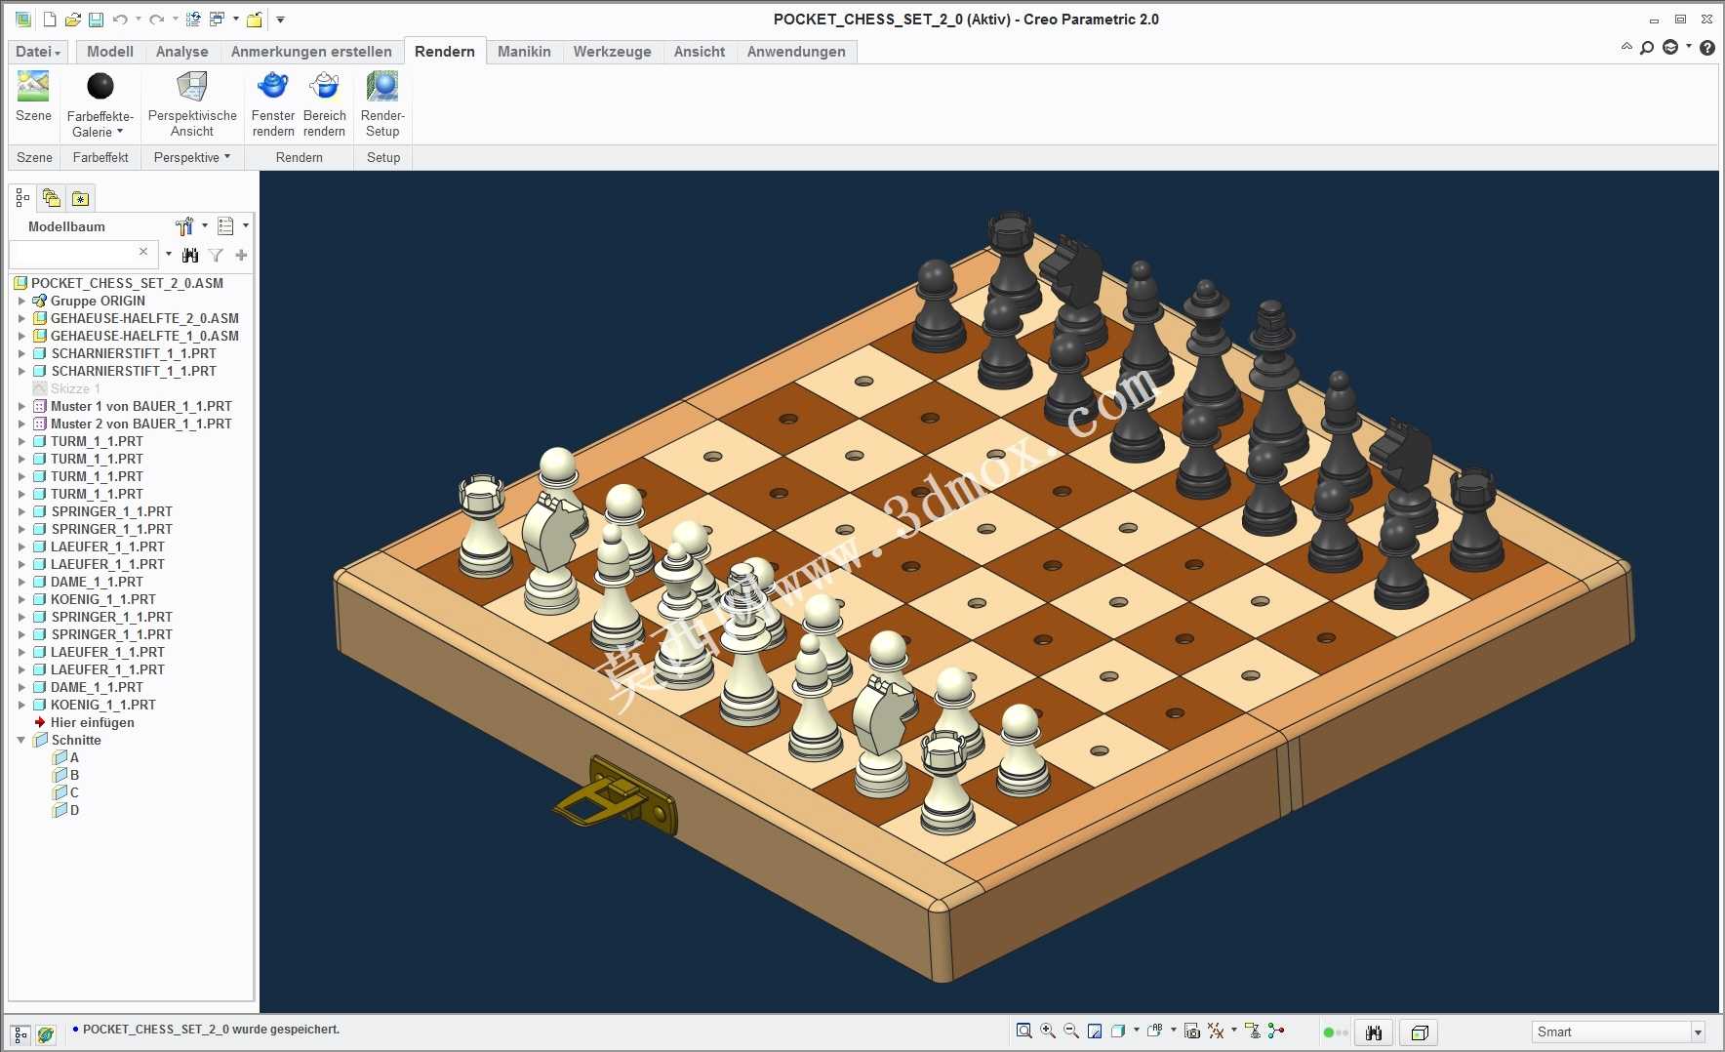Select section A under Schnitte
The image size is (1725, 1052).
66,757
